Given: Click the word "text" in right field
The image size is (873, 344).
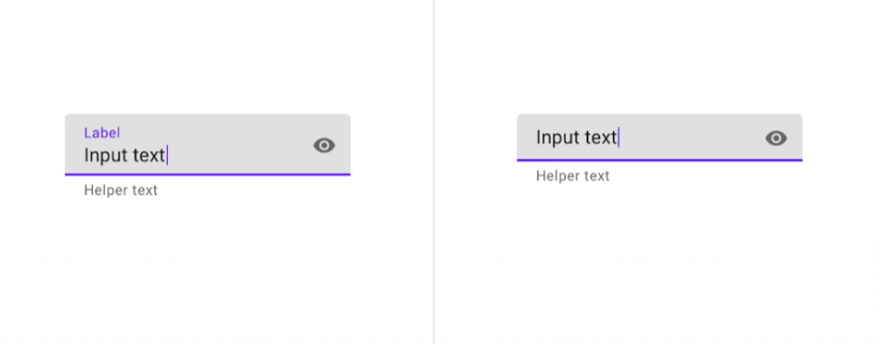Looking at the screenshot, I should click(x=601, y=137).
